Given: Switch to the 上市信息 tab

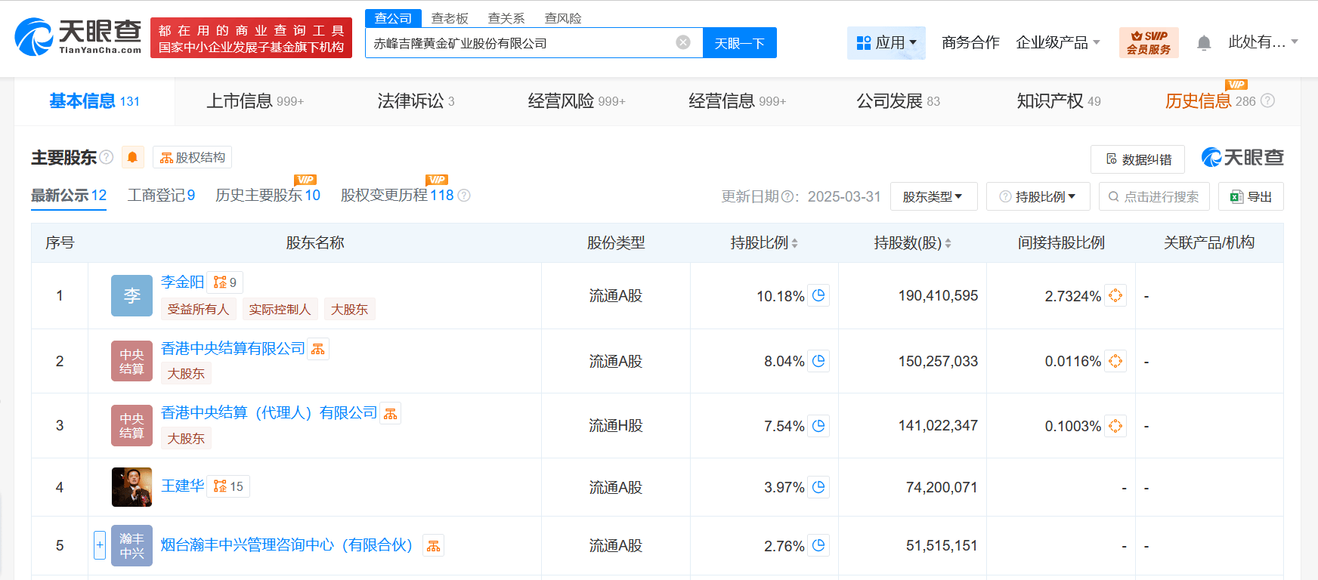Looking at the screenshot, I should click(x=255, y=101).
